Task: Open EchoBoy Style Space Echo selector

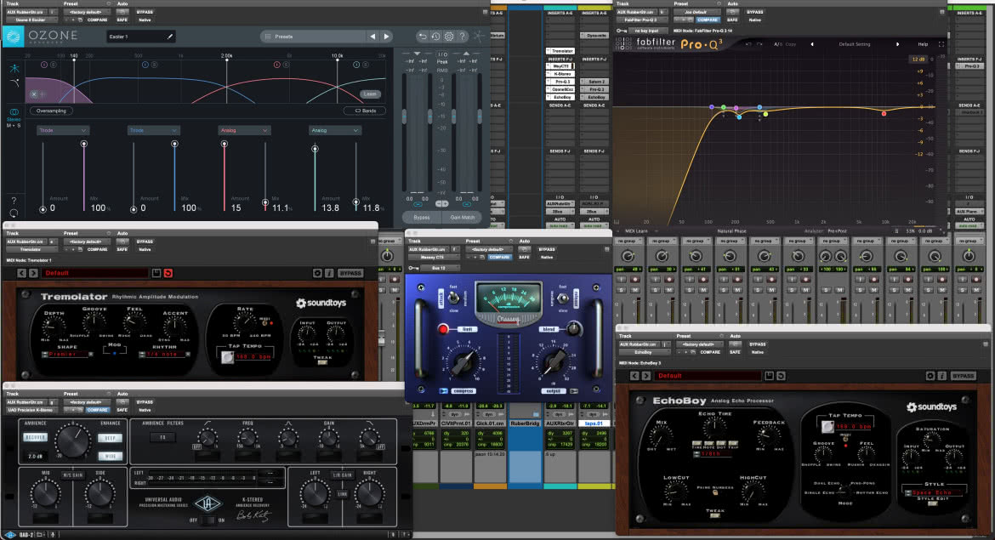Action: (932, 492)
